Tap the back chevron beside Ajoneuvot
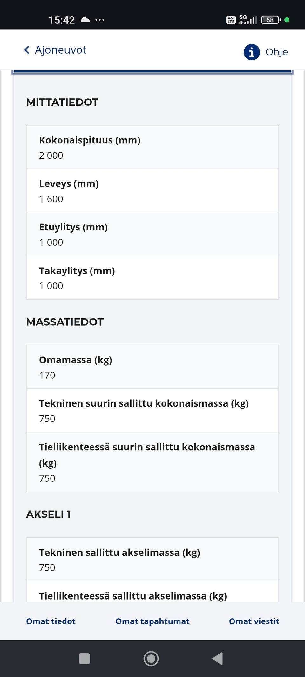Screen dimensions: 305x677 coord(27,50)
